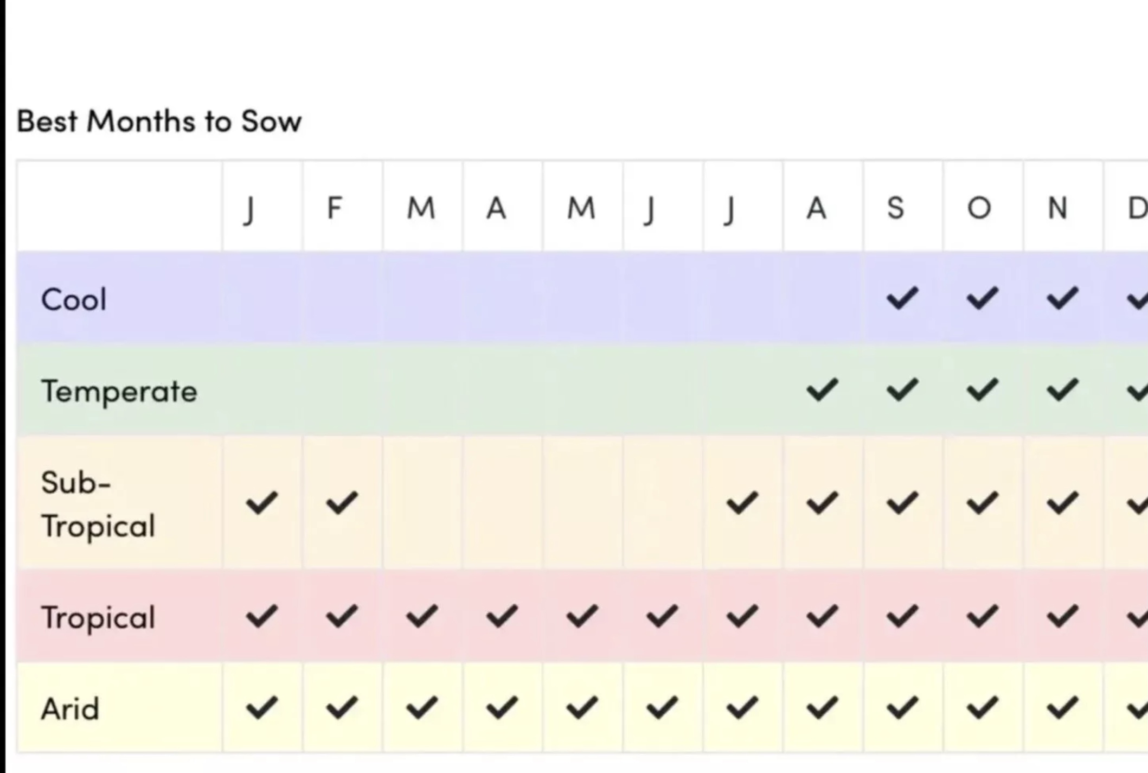Screen dimensions: 1148x773
Task: Click the Sub-Tropical row February checkmark
Action: pyautogui.click(x=342, y=502)
